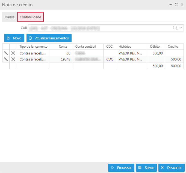This screenshot has height=173, width=186.
Task: Discard changes with Descartar button
Action: 171,168
